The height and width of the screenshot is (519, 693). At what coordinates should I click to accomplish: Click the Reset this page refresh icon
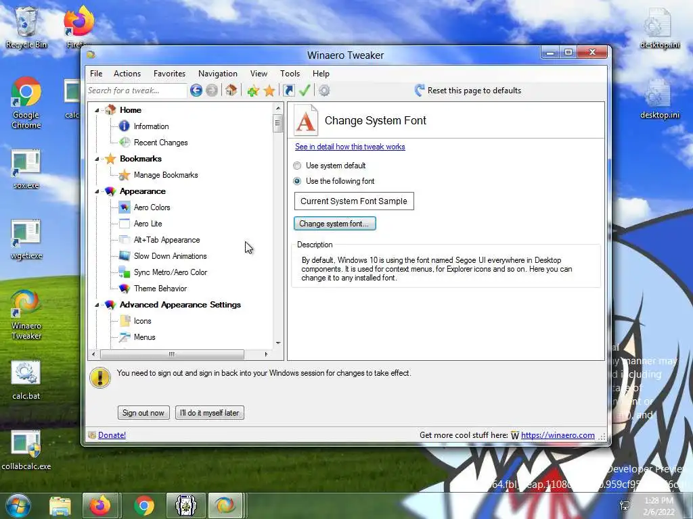click(x=420, y=91)
